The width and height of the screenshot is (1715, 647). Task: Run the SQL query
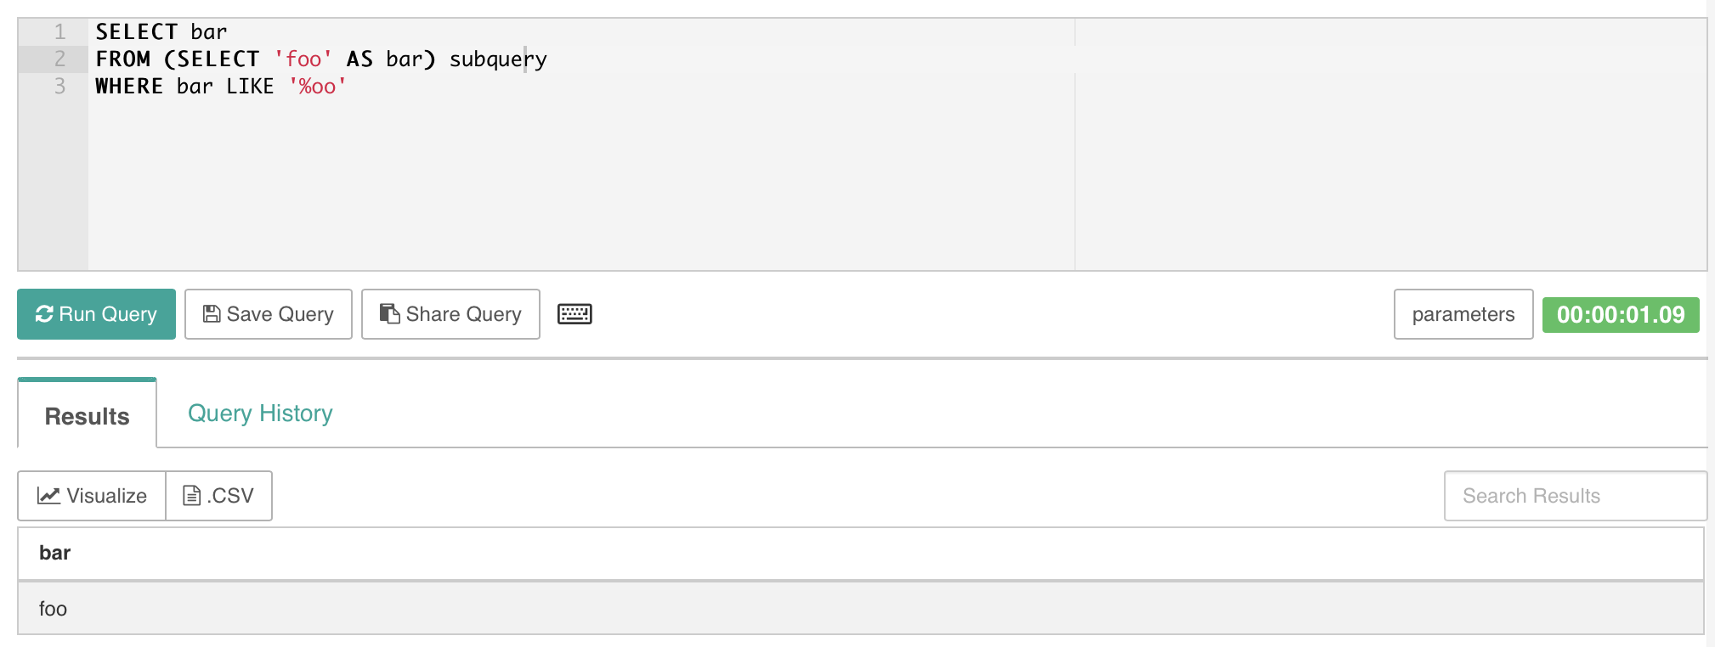95,314
